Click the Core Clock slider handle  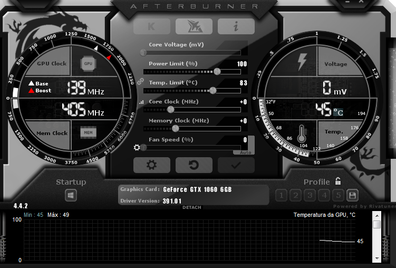click(171, 109)
